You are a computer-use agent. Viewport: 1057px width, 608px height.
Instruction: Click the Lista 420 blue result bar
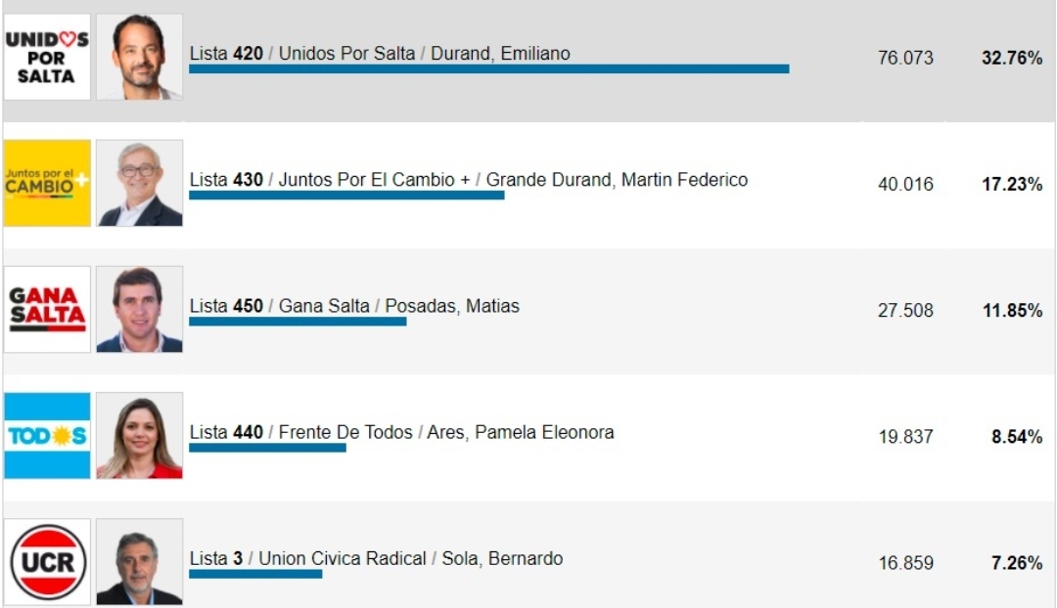point(488,68)
